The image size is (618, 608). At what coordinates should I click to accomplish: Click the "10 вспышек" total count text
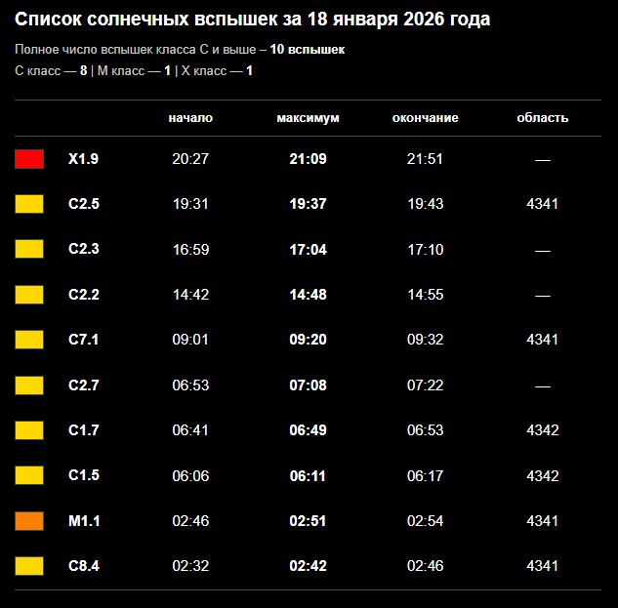point(307,50)
